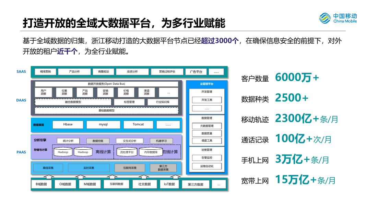Click the 2300亿+ movement track figure
The image size is (366, 205).
click(297, 118)
